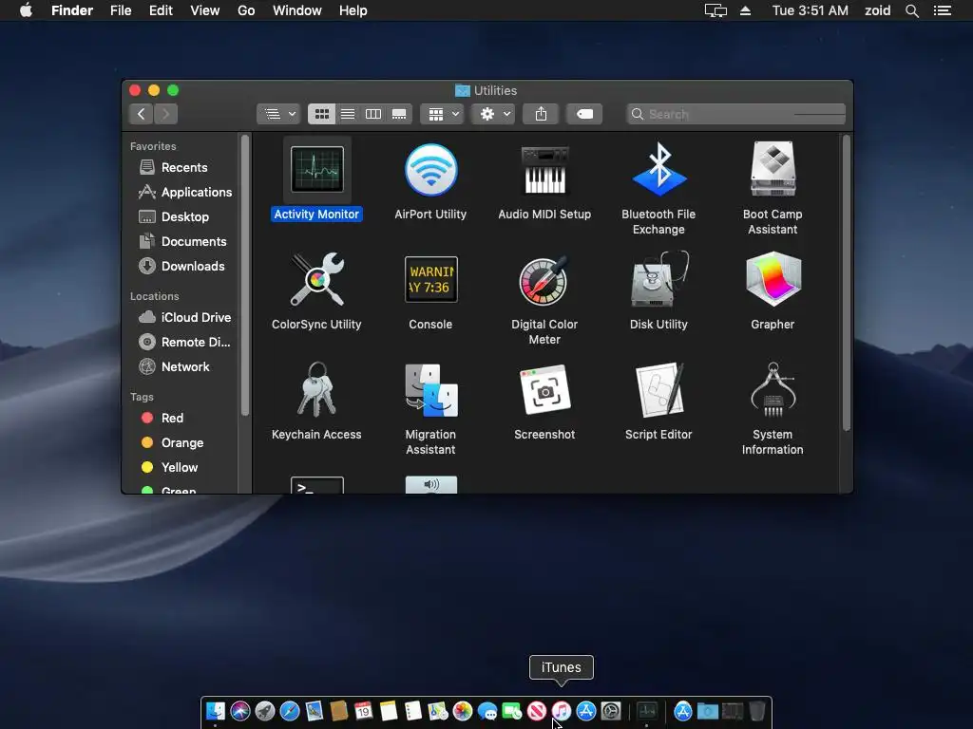Select the Screenshot app icon
973x729 pixels.
click(x=544, y=390)
